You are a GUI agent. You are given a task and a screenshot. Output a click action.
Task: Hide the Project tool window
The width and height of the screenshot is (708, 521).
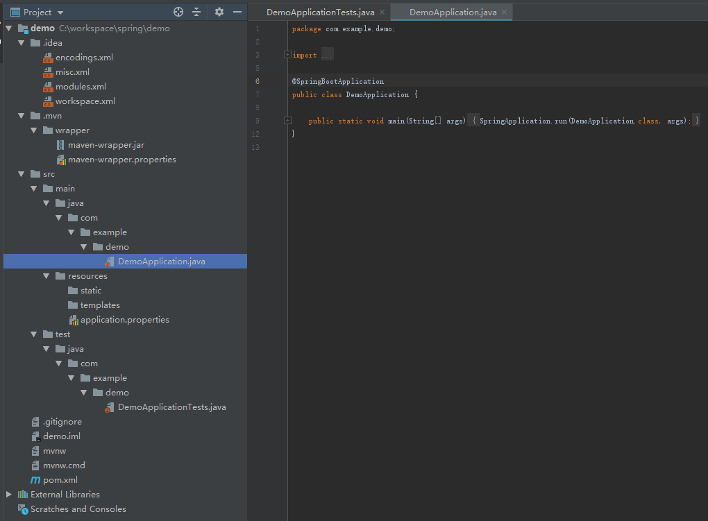pos(237,12)
